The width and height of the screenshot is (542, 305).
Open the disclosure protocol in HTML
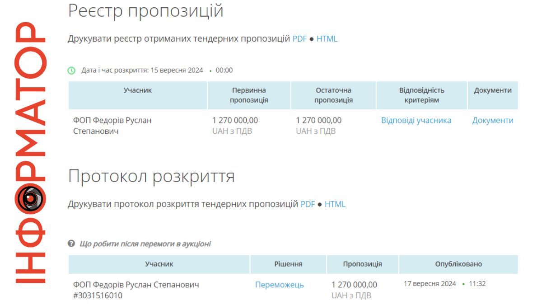[335, 204]
